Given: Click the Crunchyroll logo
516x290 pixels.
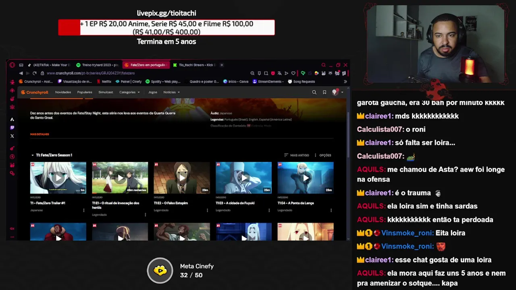Looking at the screenshot, I should pyautogui.click(x=35, y=92).
